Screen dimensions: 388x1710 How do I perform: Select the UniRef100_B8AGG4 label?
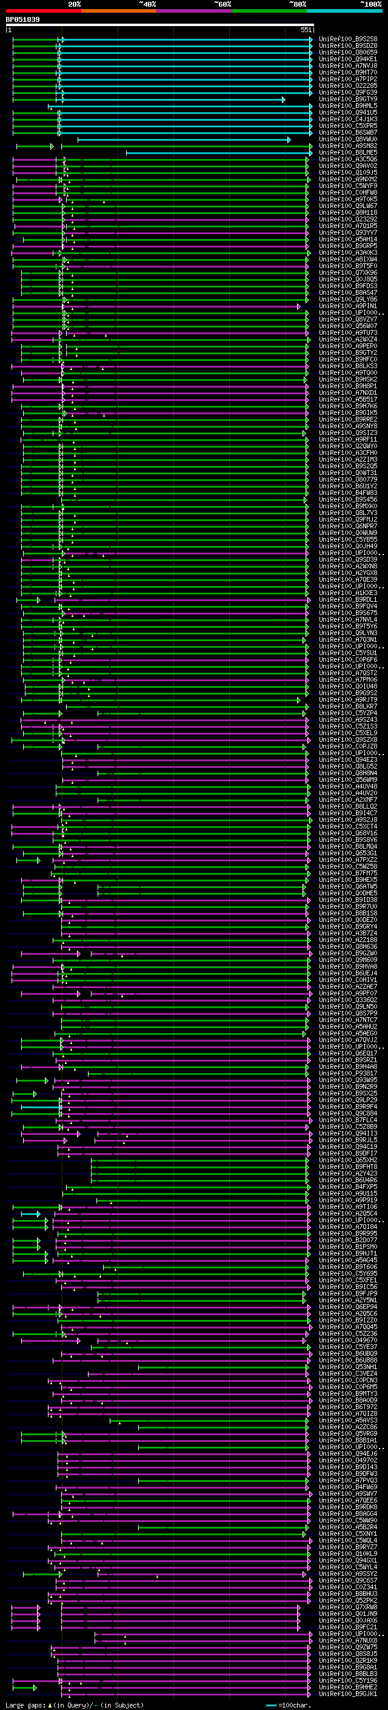[348, 1514]
